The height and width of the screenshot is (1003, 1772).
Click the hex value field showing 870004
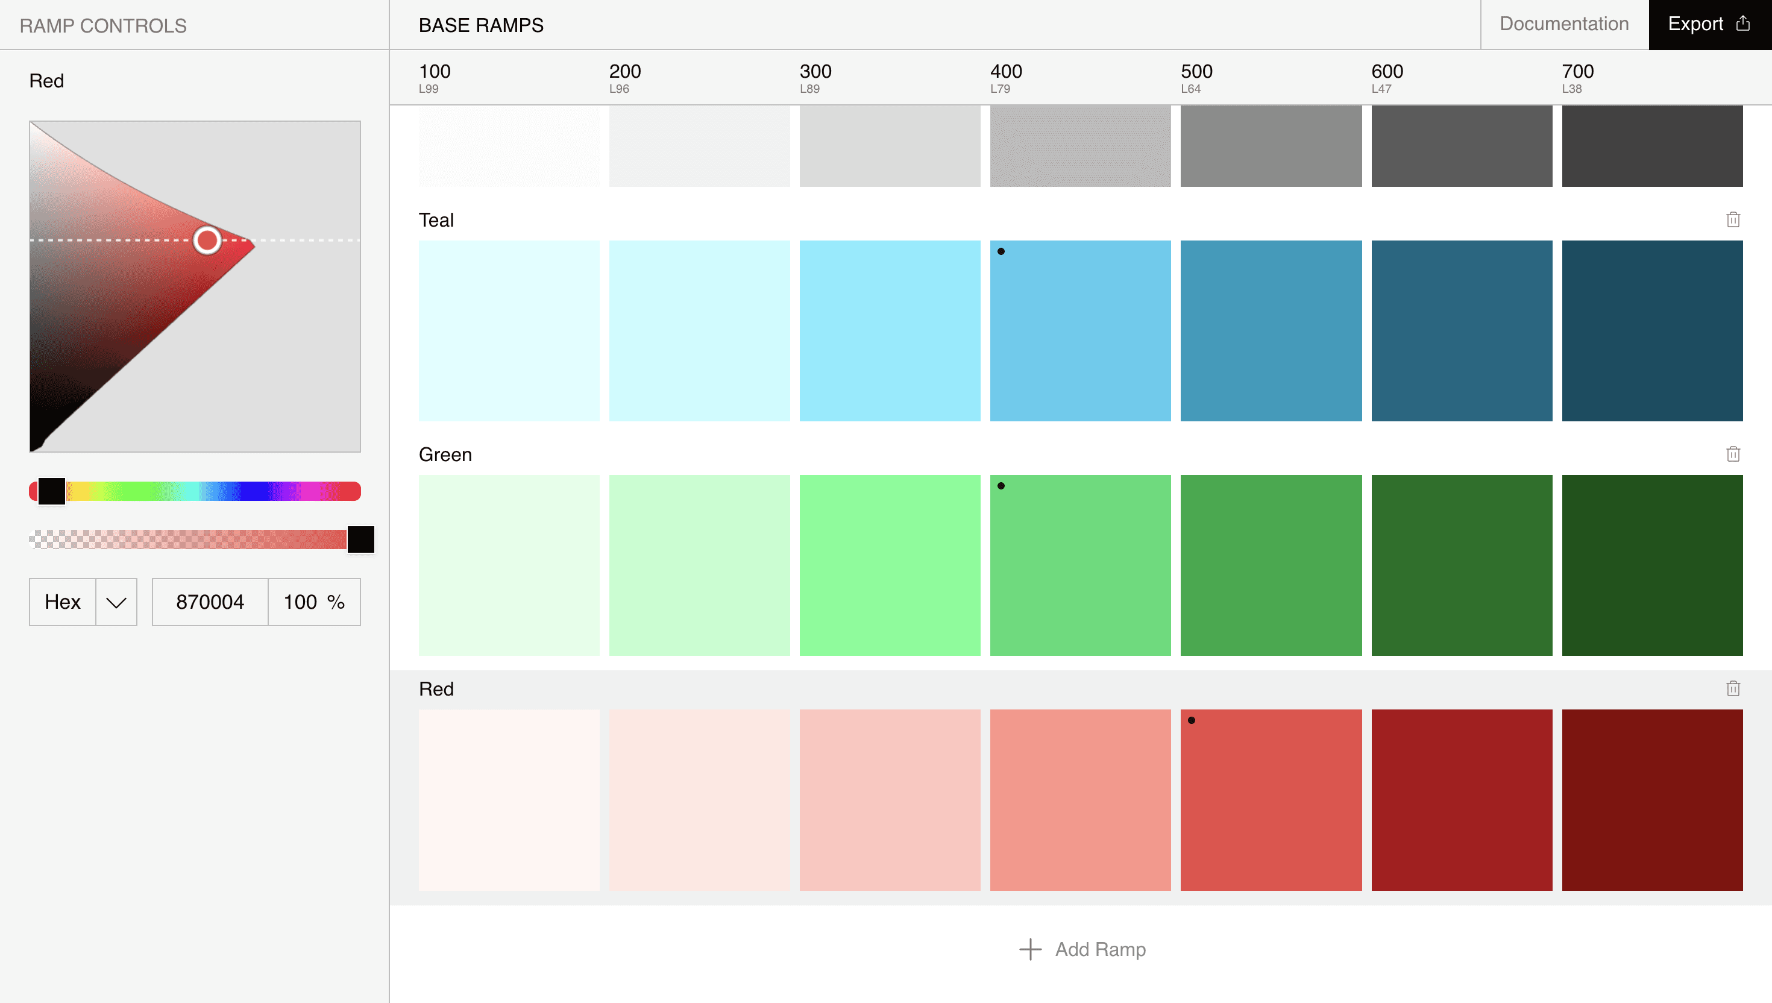point(210,602)
